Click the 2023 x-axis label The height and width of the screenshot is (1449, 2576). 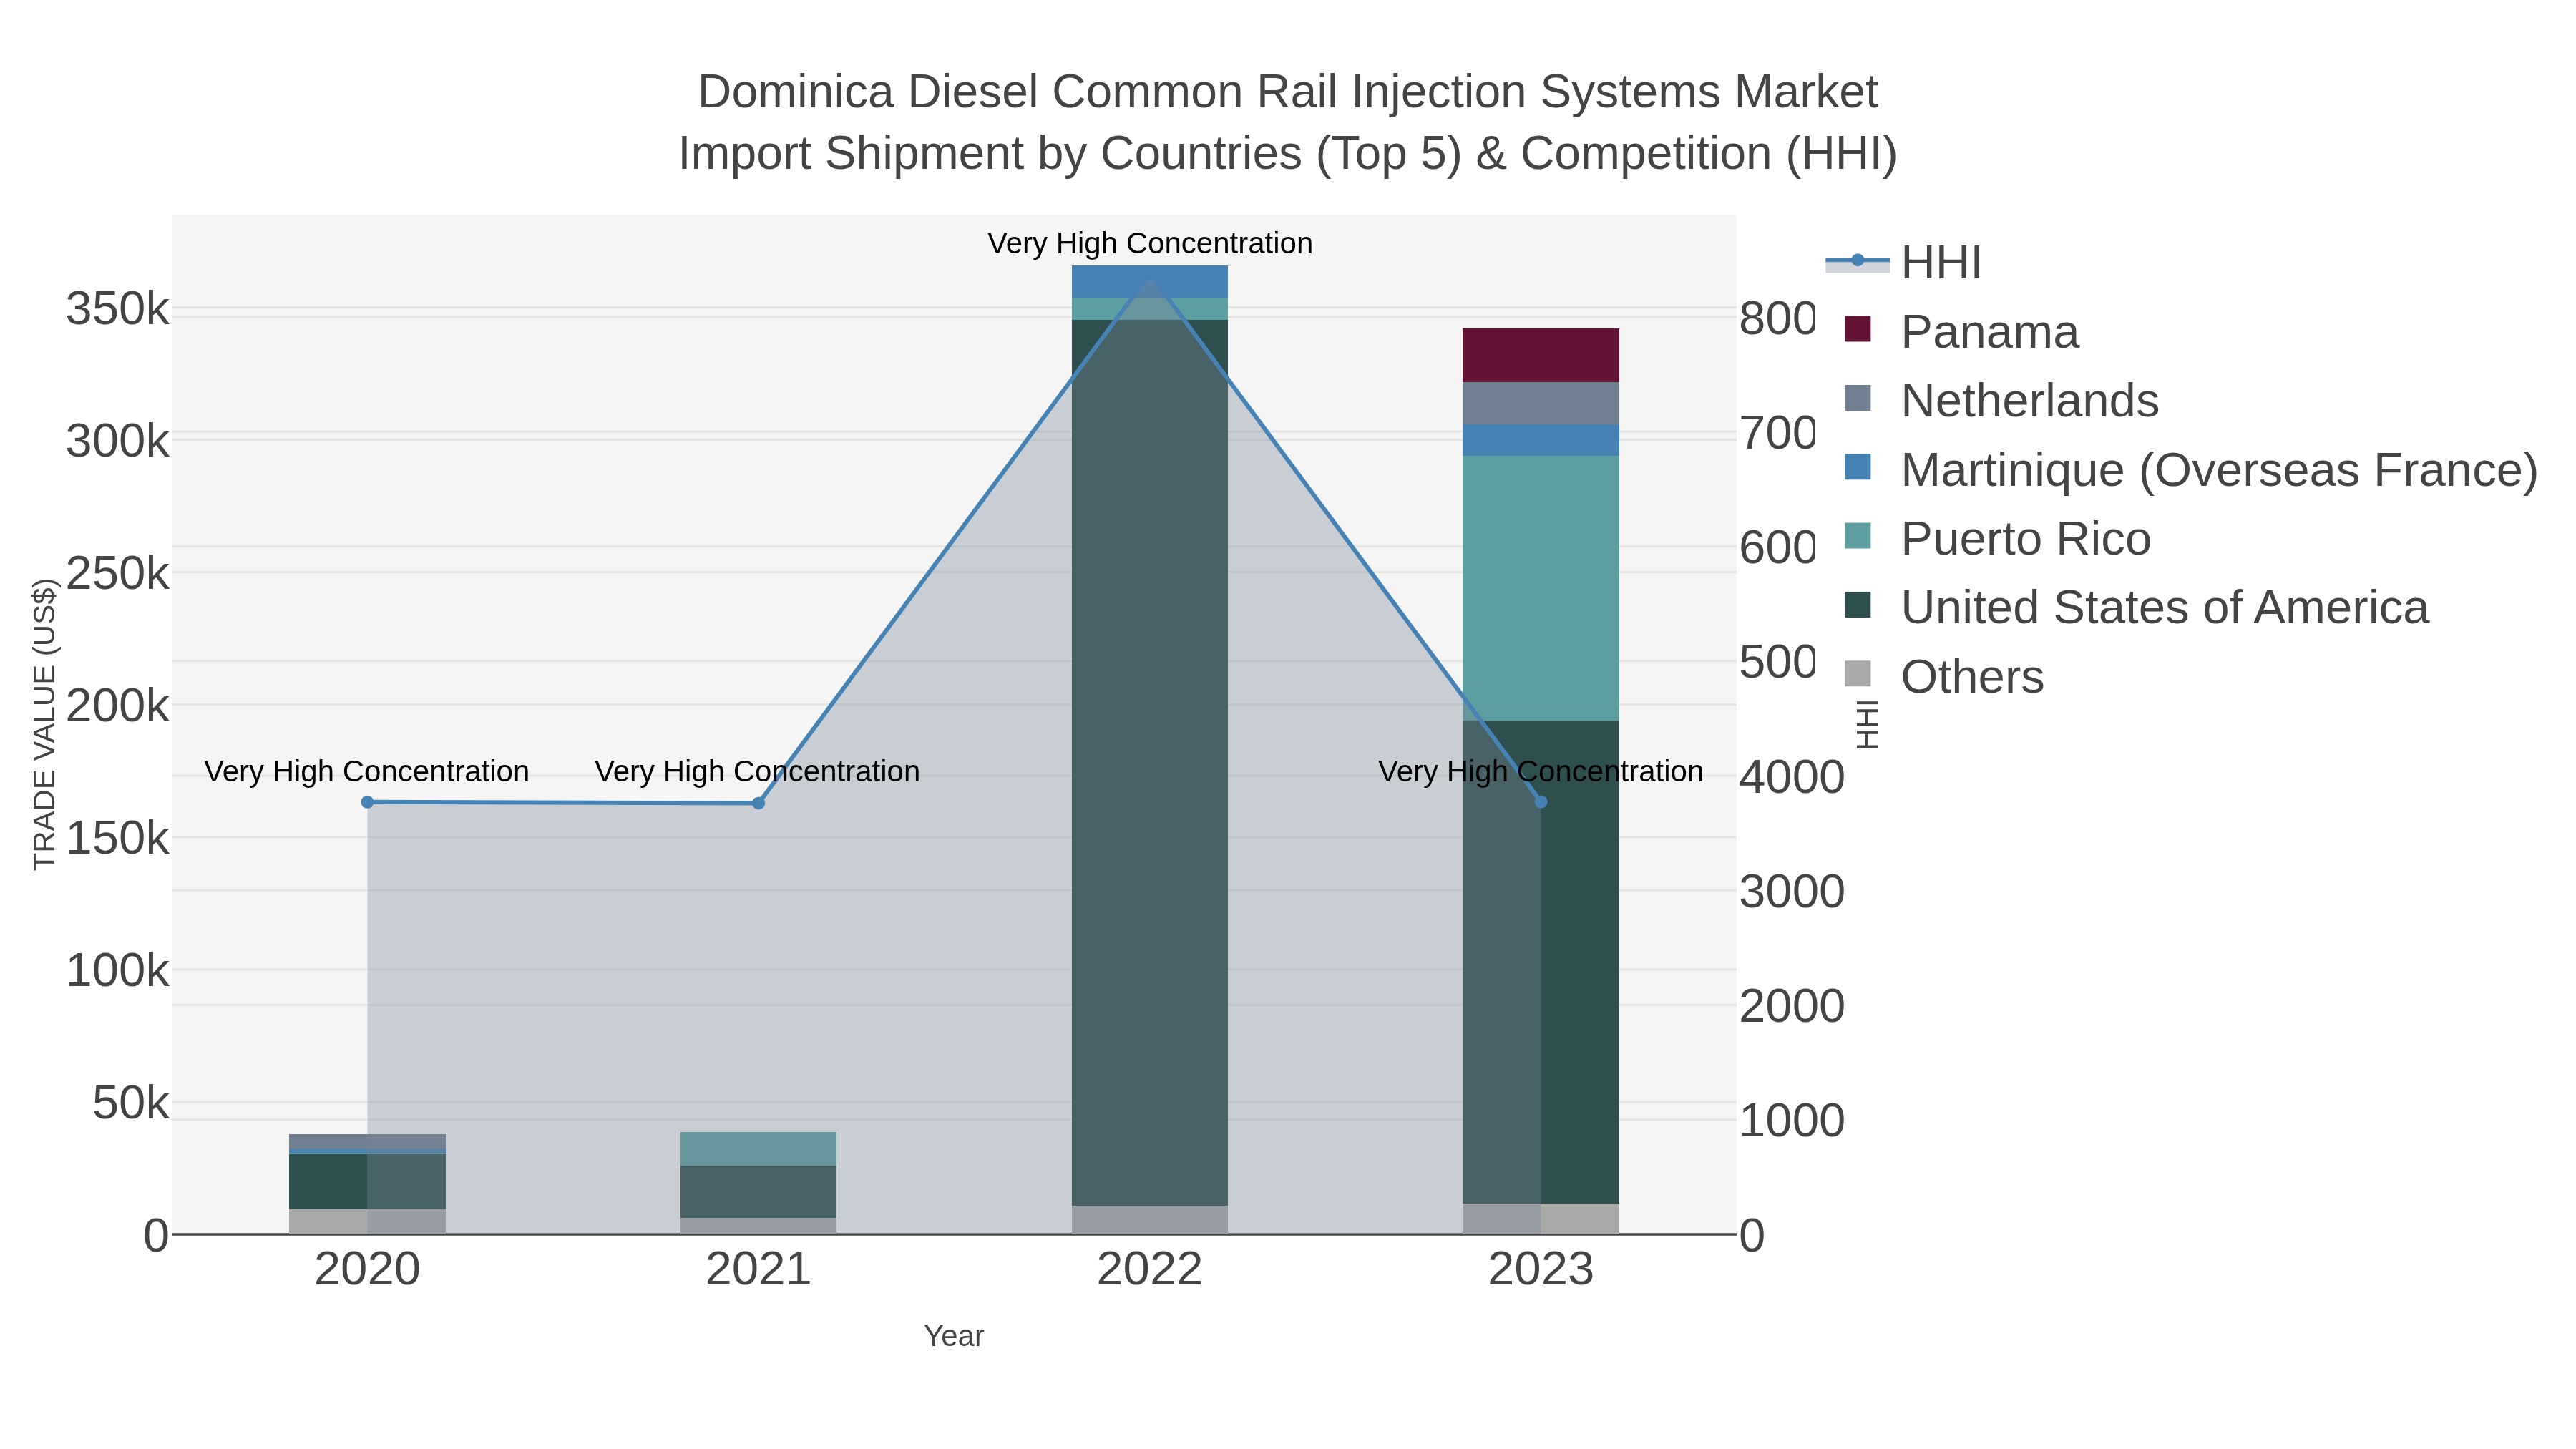[x=1540, y=1270]
